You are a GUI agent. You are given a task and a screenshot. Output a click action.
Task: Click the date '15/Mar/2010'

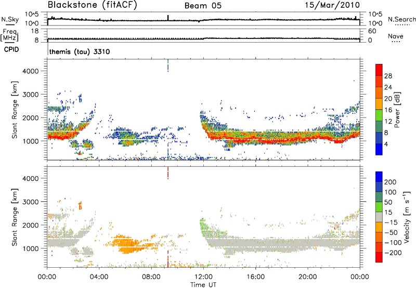pyautogui.click(x=332, y=5)
